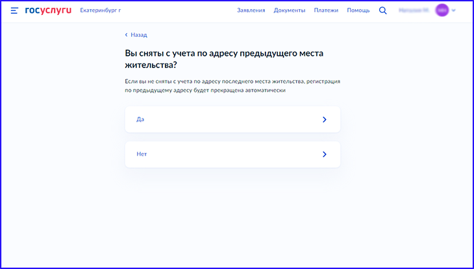The image size is (474, 269).
Task: Click the arrow in the Нет card
Action: [x=324, y=154]
